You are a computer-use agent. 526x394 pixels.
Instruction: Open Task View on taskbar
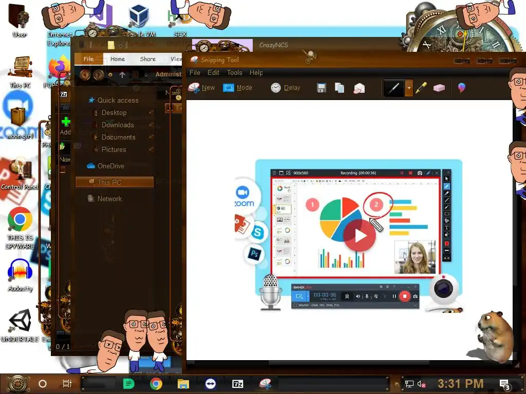click(x=67, y=384)
